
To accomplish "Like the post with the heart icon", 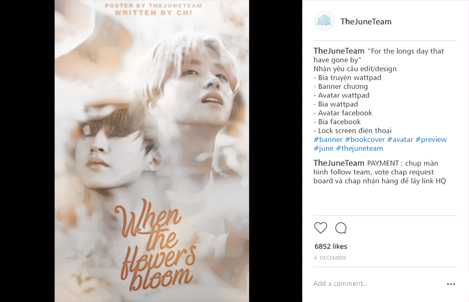I will coord(320,228).
